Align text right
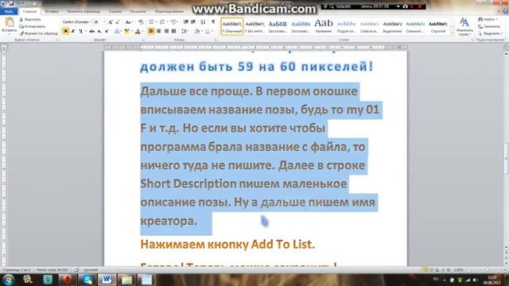Viewport: 509px width, 286px height. (166, 31)
